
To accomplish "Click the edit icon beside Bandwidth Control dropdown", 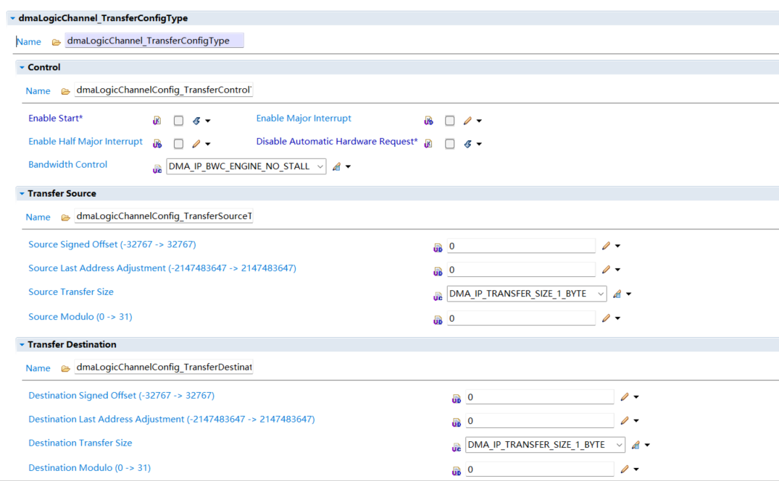I will click(x=336, y=166).
